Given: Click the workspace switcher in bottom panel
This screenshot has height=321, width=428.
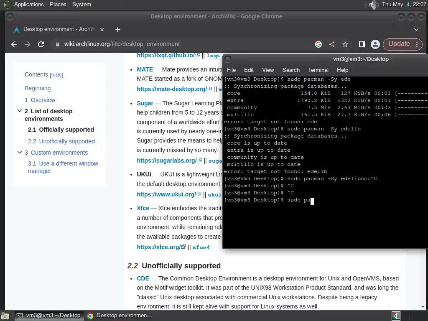Looking at the screenshot, I should [396, 316].
